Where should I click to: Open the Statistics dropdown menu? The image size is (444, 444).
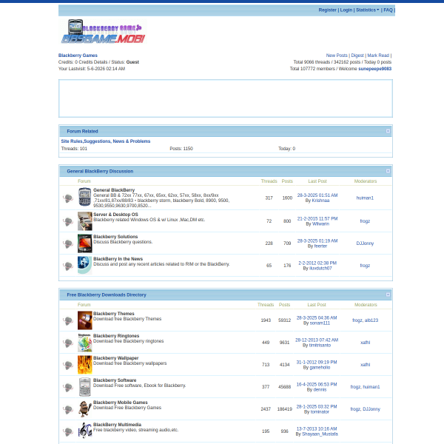pos(367,10)
